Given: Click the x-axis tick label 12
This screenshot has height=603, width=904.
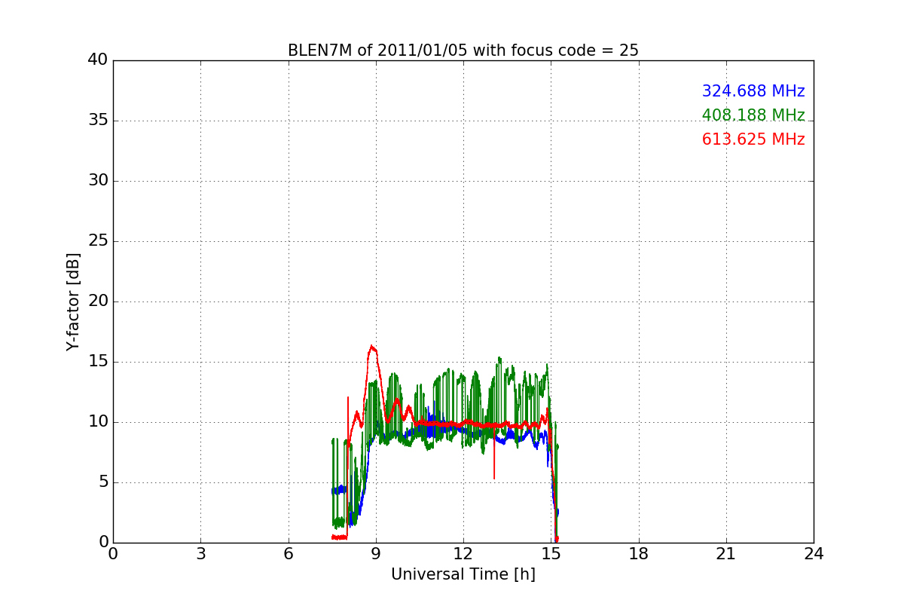Looking at the screenshot, I should point(463,554).
